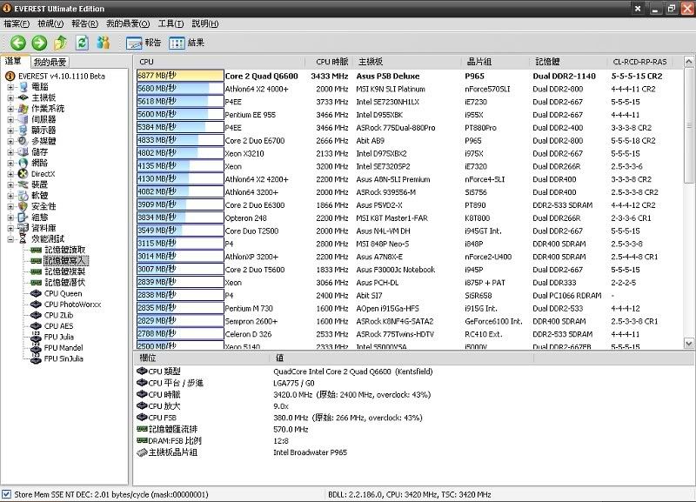Click the Refresh toolbar icon
This screenshot has height=502, width=696.
(x=83, y=43)
